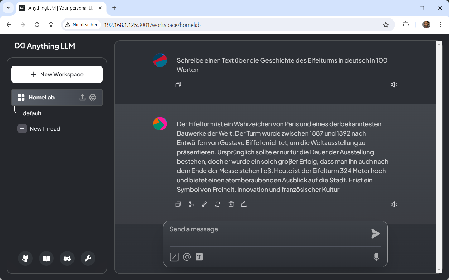Image resolution: width=449 pixels, height=280 pixels.
Task: Give thumbs up to the response
Action: pos(244,204)
